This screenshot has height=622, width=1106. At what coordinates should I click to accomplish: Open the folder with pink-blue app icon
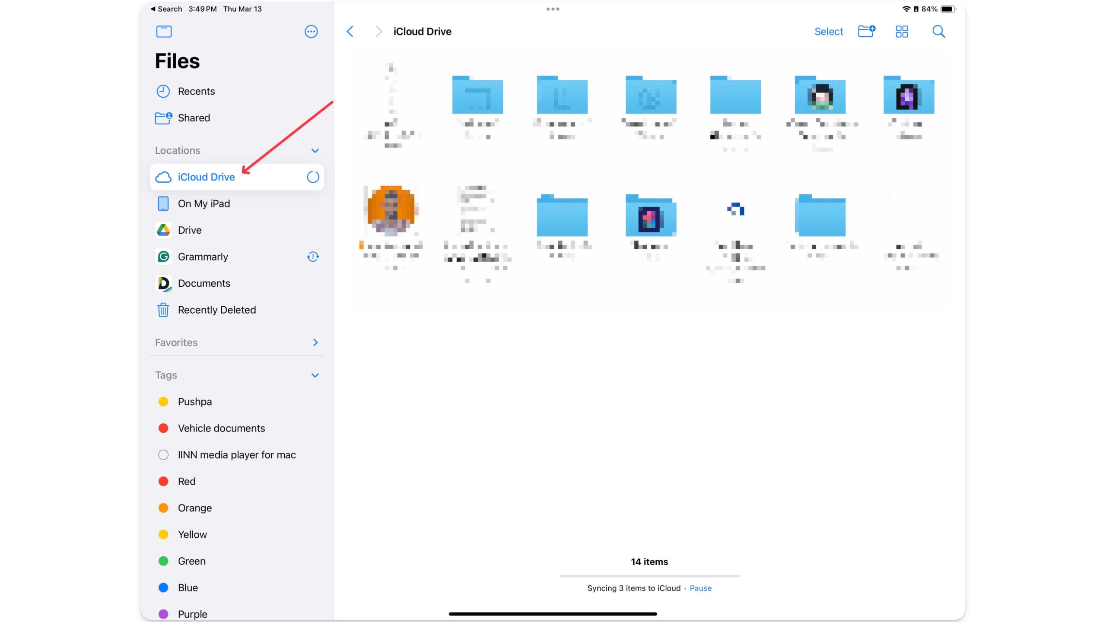(x=651, y=215)
